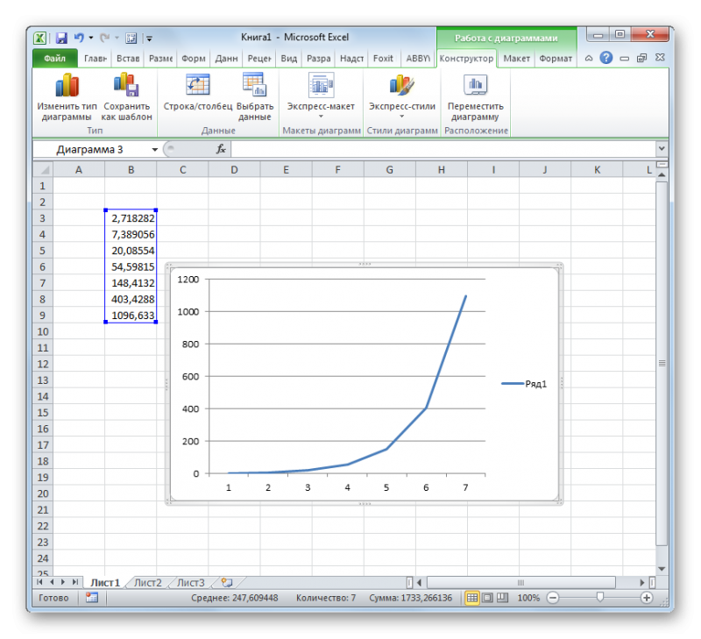The height and width of the screenshot is (639, 701).
Task: Click the vertical scrollbar down arrow
Action: click(x=662, y=569)
